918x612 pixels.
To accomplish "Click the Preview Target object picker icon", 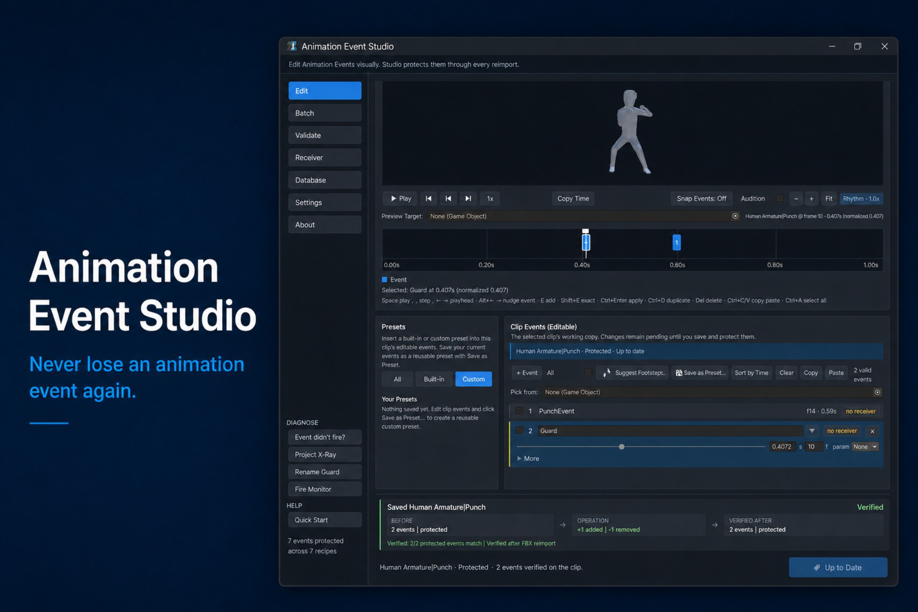I will tap(735, 216).
